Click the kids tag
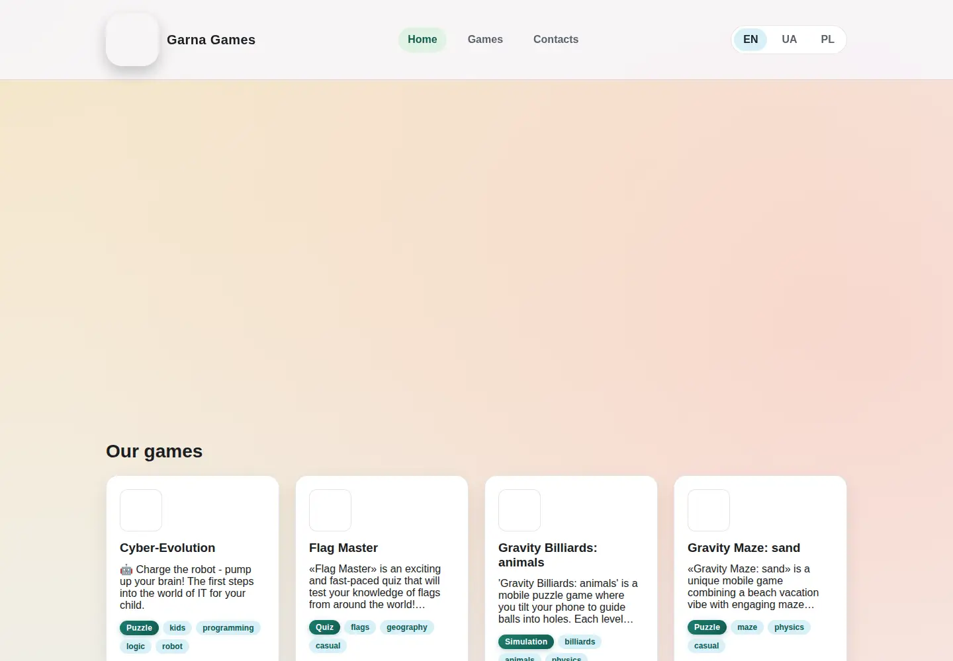953x661 pixels. tap(177, 628)
